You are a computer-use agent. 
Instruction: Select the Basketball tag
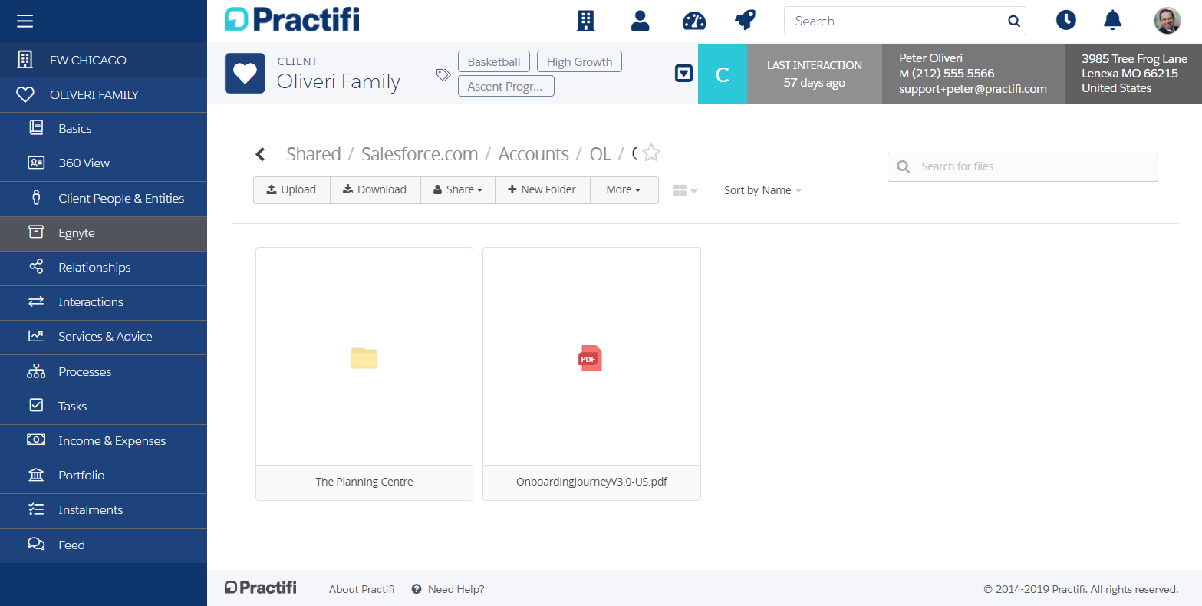click(x=494, y=62)
